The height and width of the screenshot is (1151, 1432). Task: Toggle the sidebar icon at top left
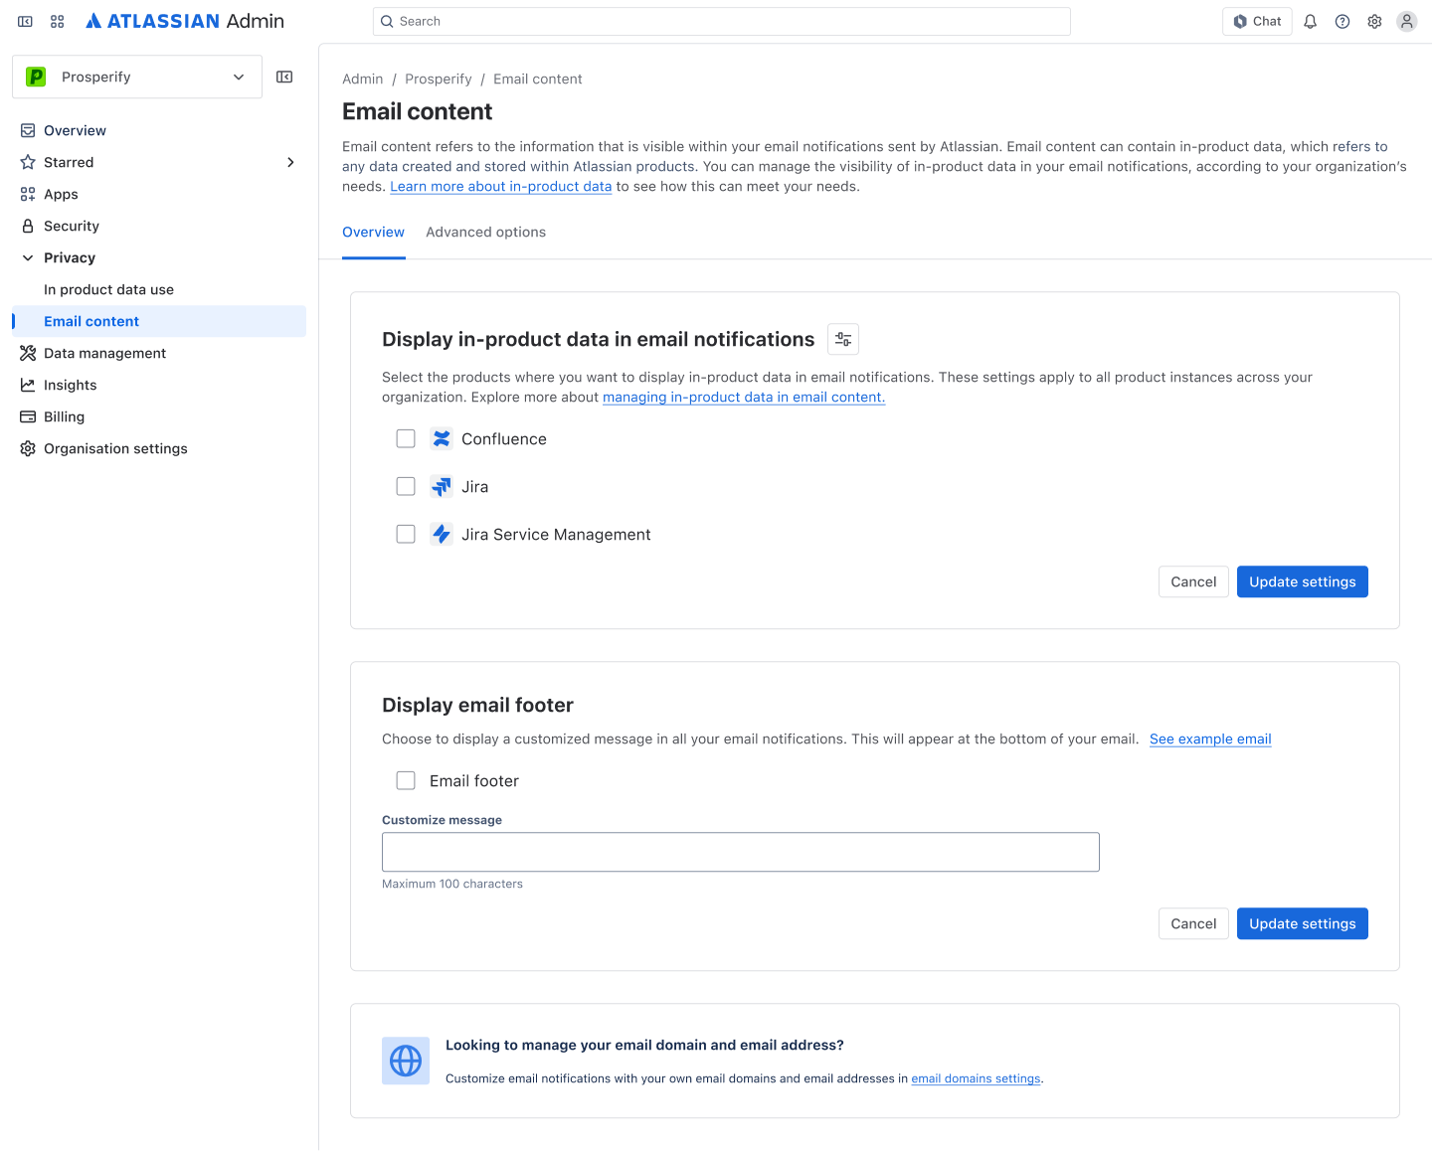pos(25,21)
